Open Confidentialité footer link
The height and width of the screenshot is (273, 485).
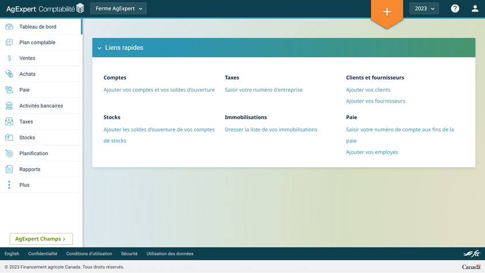[42, 254]
